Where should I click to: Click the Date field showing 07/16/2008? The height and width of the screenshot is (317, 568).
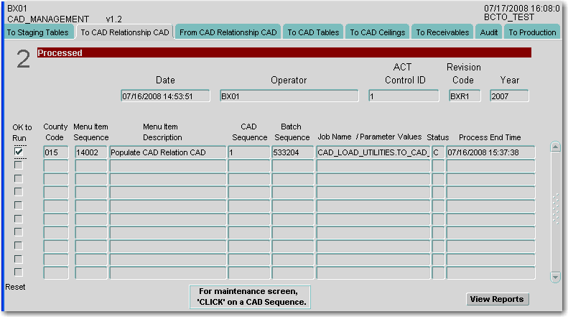[165, 96]
